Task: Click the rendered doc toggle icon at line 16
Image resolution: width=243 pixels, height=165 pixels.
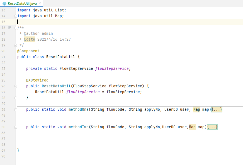Action: (x=9, y=28)
